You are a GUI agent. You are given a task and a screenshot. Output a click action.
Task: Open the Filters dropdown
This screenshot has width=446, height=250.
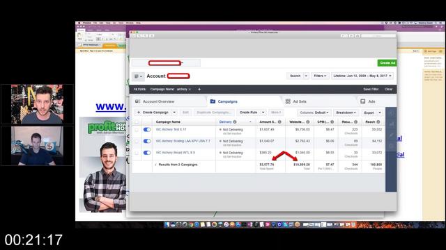tap(320, 76)
